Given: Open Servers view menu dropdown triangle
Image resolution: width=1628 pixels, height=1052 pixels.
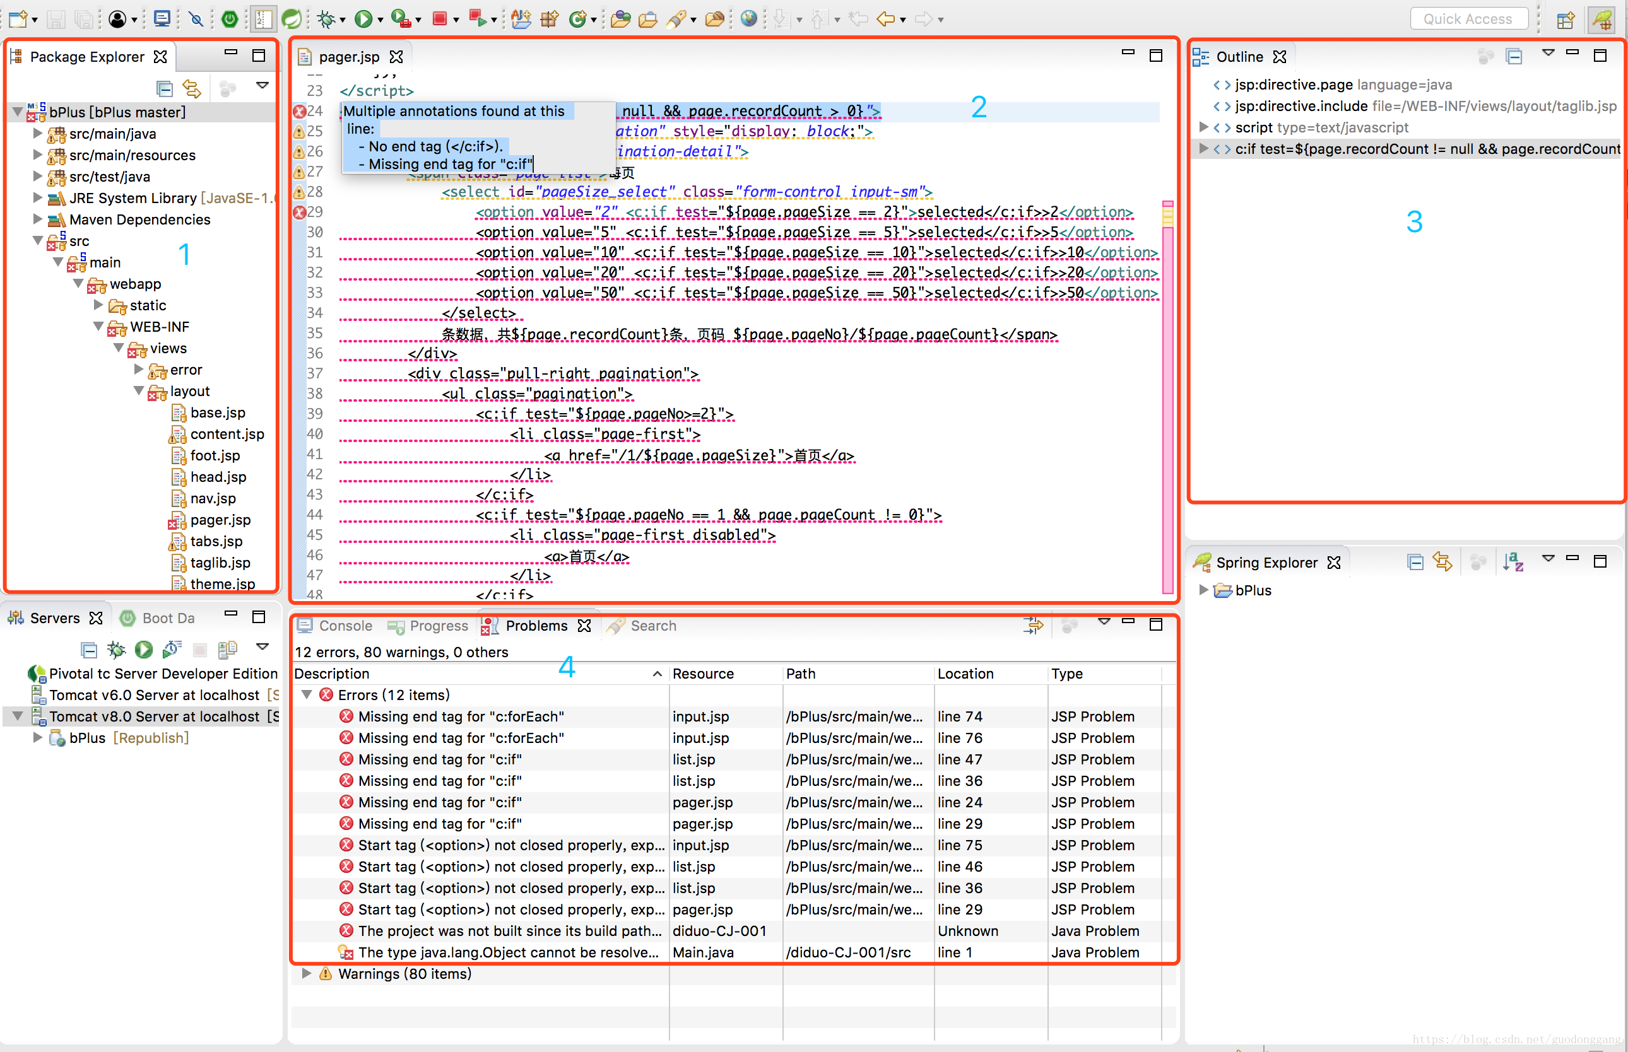Looking at the screenshot, I should point(262,646).
